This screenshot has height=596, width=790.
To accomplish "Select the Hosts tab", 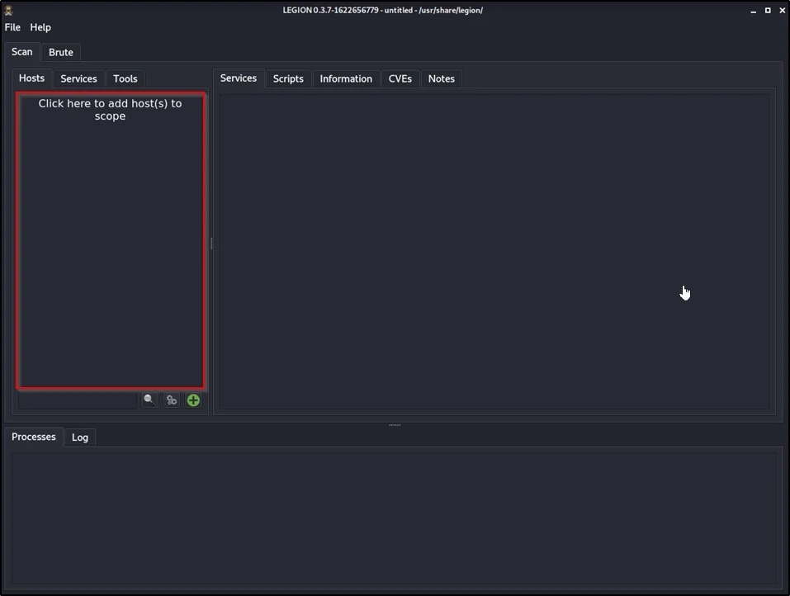I will pyautogui.click(x=32, y=78).
